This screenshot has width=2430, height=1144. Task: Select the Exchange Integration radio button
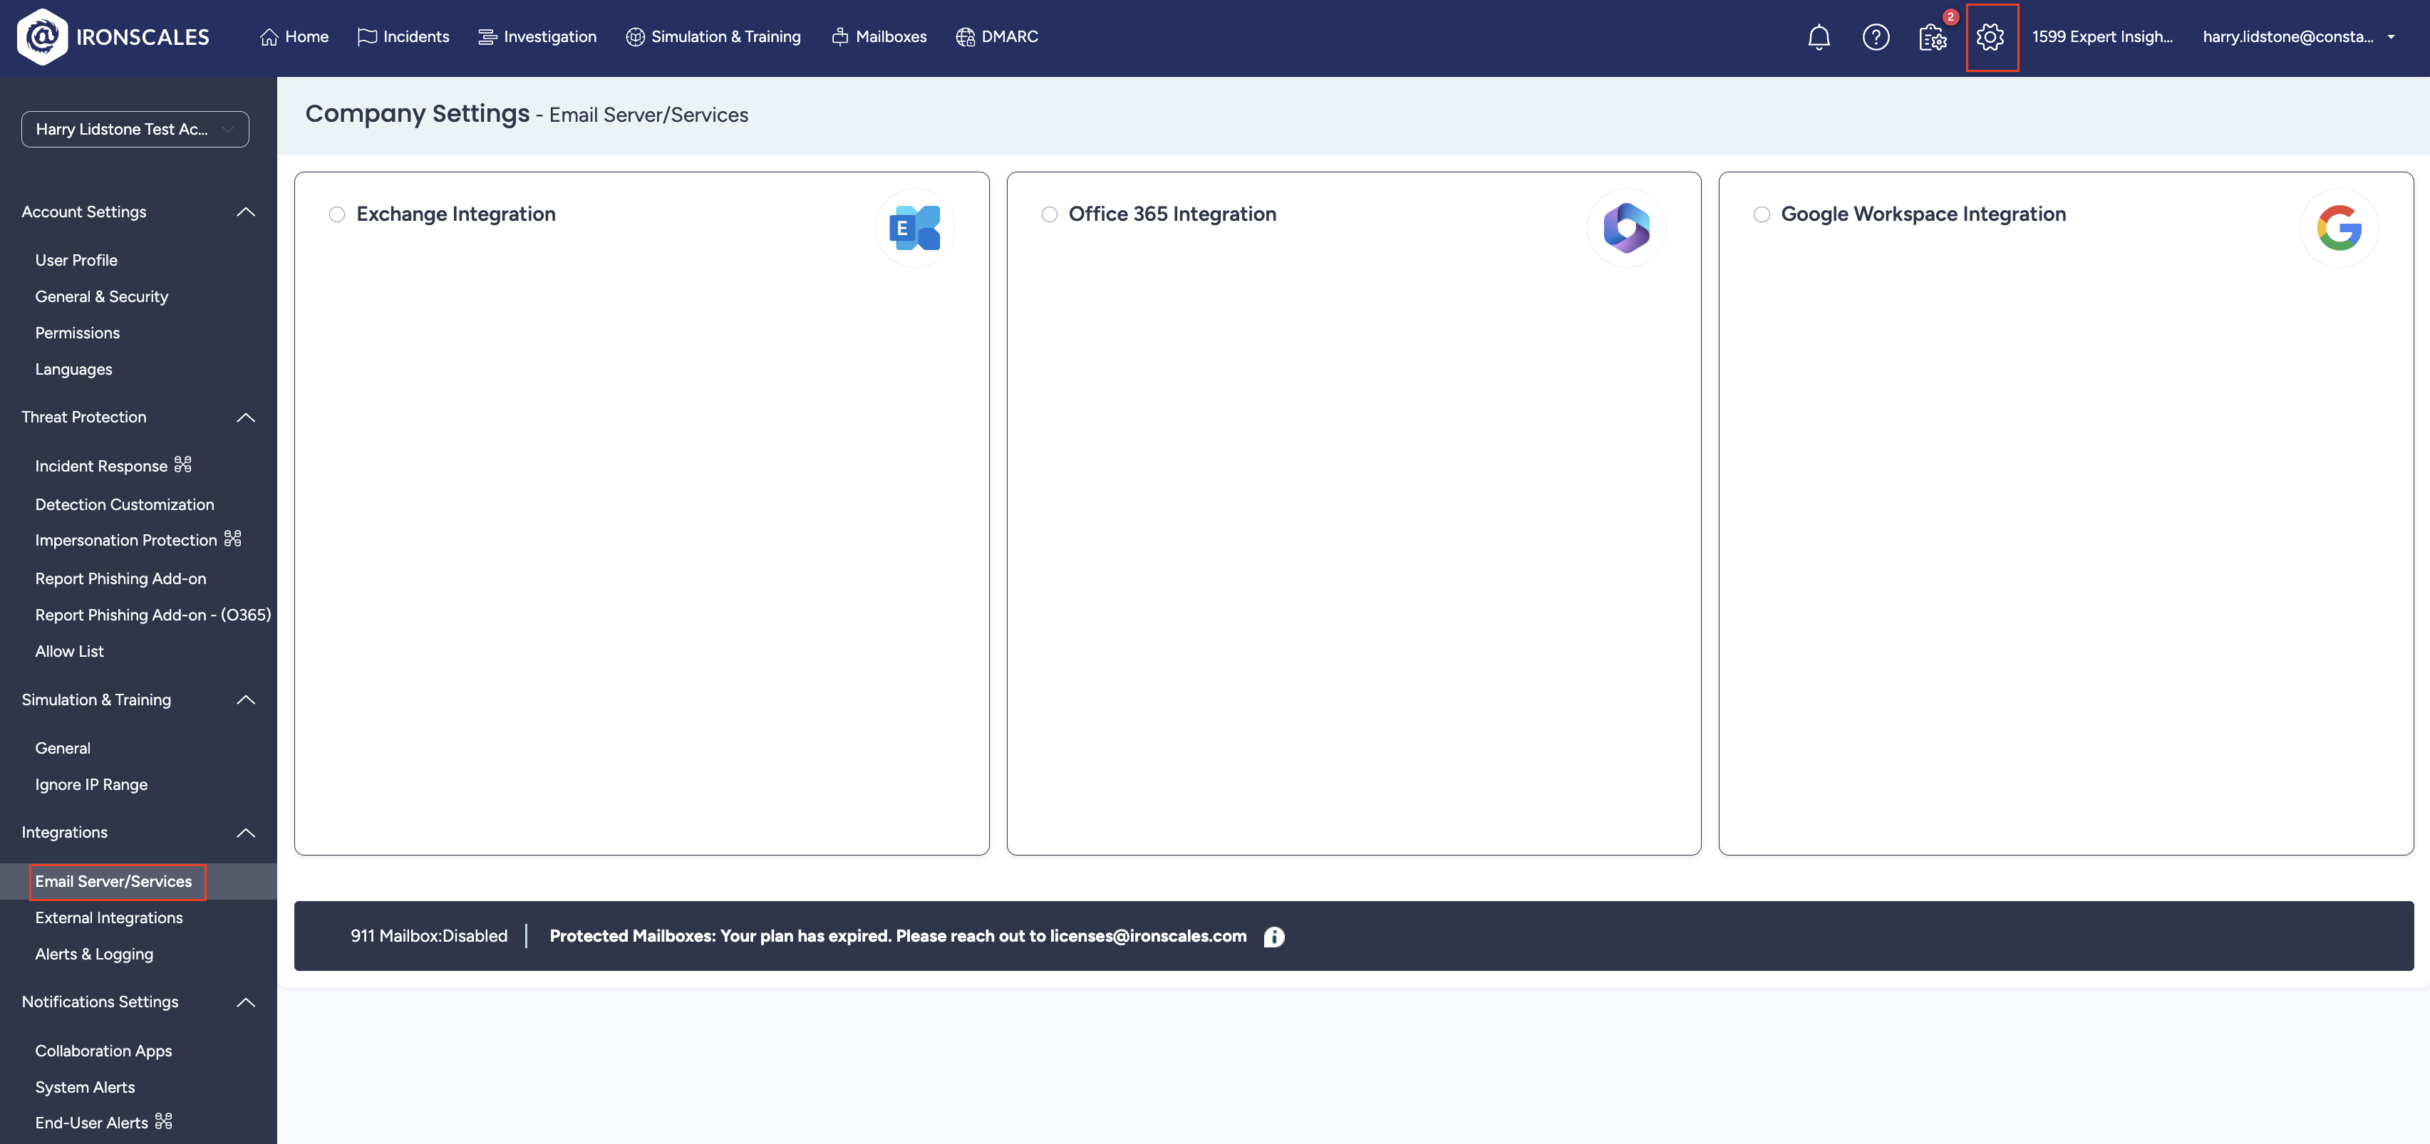[x=337, y=215]
